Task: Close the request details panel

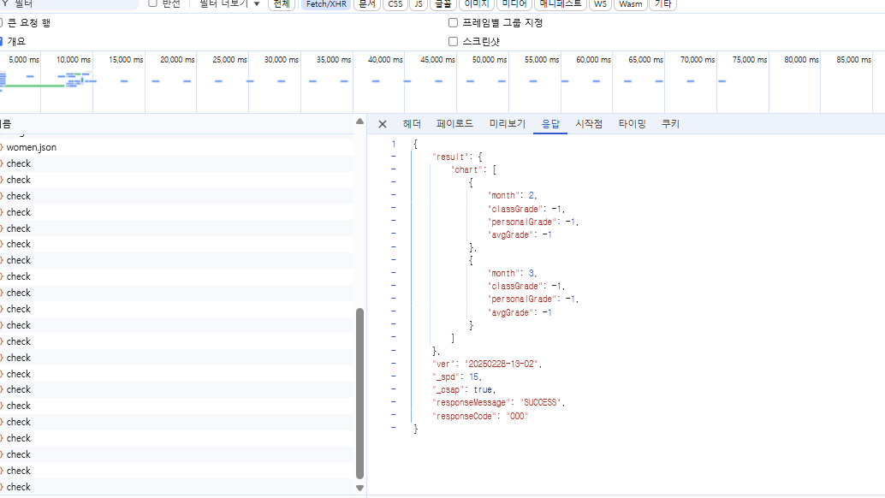Action: pyautogui.click(x=383, y=124)
